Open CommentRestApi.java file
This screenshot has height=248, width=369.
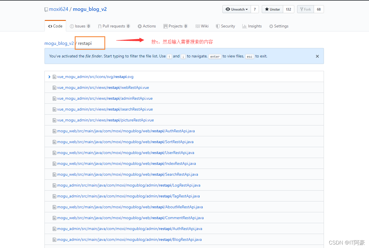point(130,218)
